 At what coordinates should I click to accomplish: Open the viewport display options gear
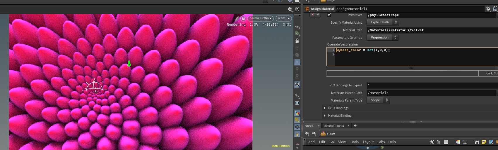(290, 9)
